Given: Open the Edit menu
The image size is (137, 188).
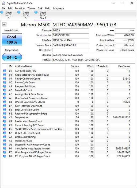Looking at the screenshot, I should pos(10,8).
